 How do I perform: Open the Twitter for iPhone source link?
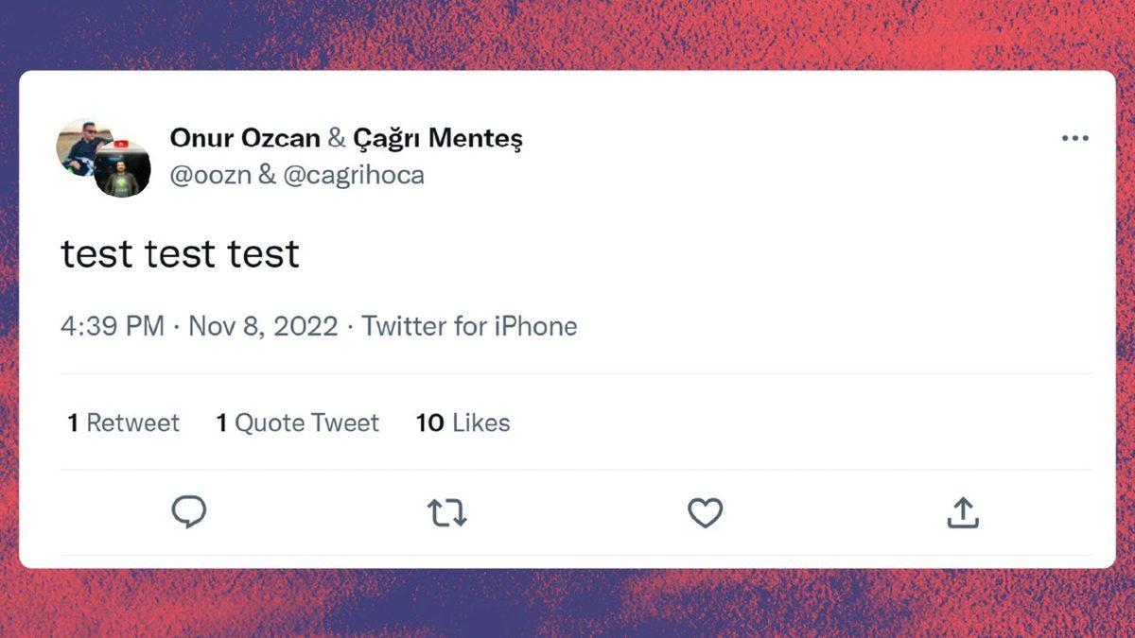click(x=473, y=326)
